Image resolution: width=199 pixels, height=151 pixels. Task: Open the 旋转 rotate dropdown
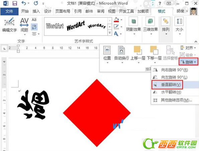point(188,62)
